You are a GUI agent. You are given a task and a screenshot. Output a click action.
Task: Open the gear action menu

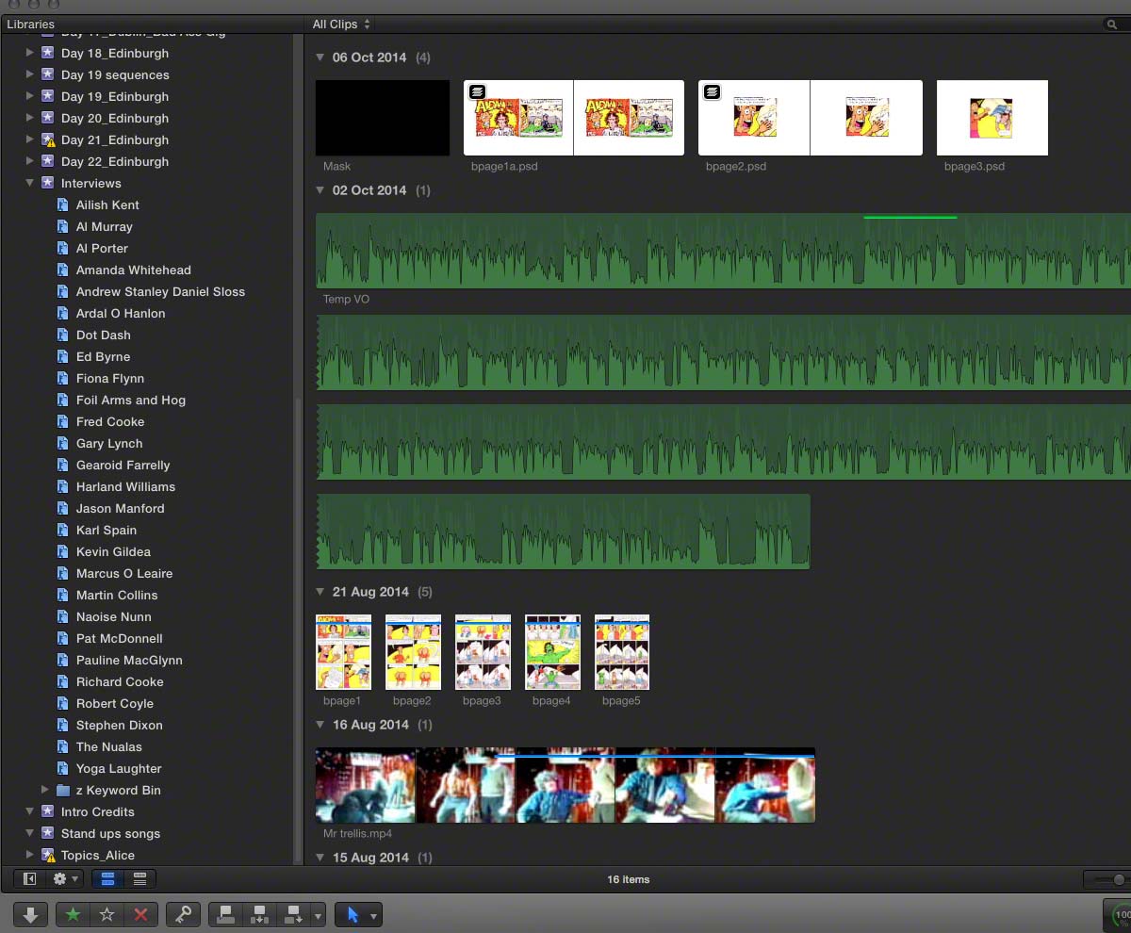(x=65, y=879)
